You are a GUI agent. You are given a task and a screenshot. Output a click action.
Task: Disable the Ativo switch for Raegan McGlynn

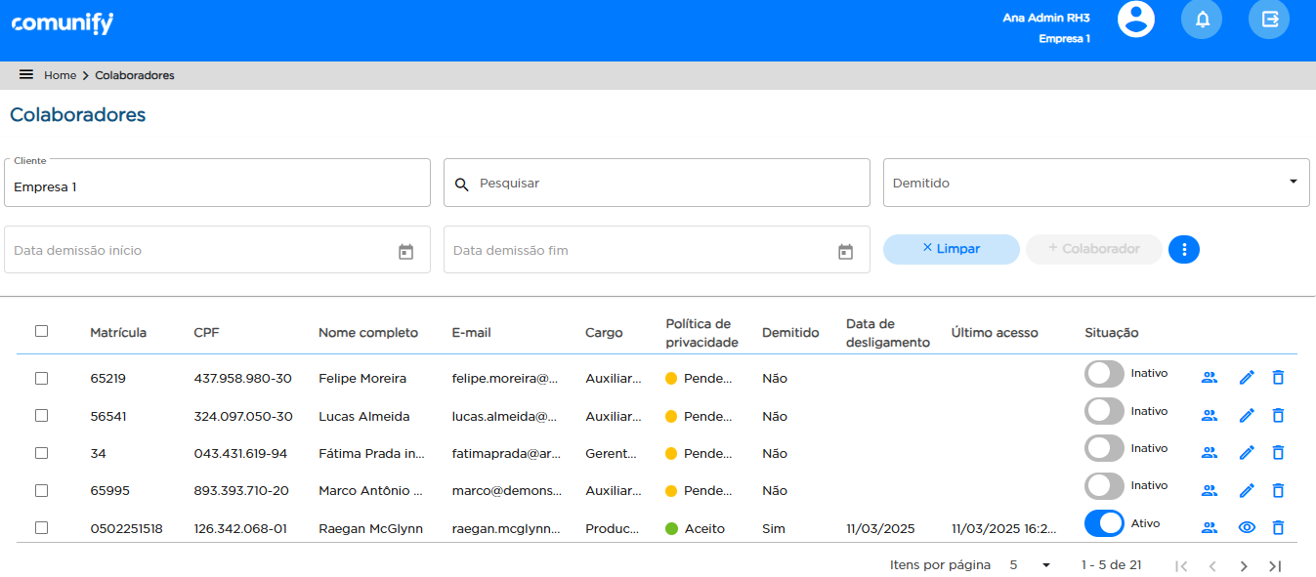(1104, 524)
